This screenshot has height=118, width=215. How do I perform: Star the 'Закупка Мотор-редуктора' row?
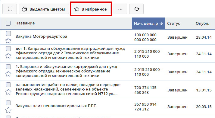pyautogui.click(x=8, y=40)
